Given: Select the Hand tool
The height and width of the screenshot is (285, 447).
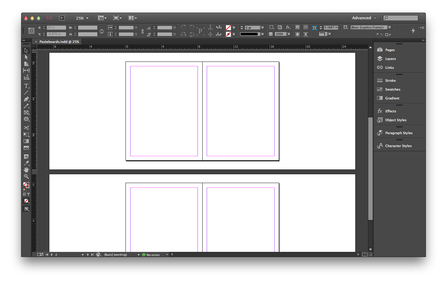Looking at the screenshot, I should (26, 170).
